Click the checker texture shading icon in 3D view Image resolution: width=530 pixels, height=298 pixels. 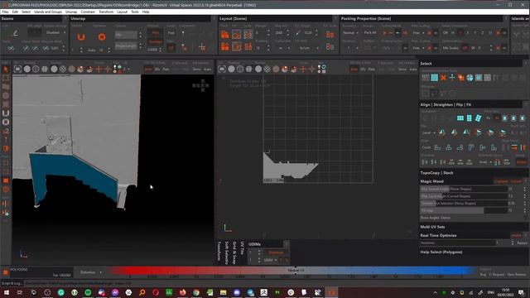point(63,70)
